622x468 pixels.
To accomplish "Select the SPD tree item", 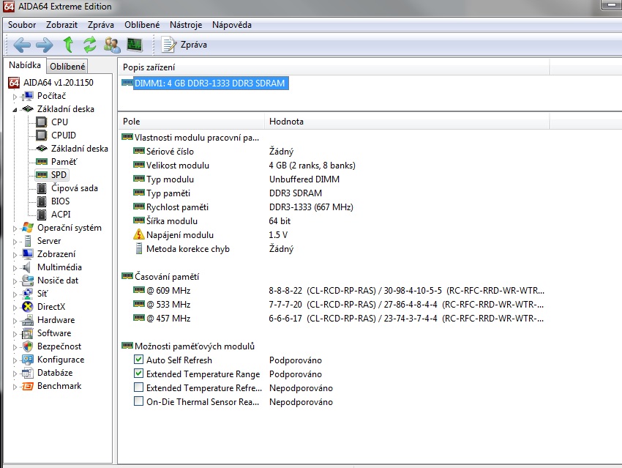I will click(51, 174).
